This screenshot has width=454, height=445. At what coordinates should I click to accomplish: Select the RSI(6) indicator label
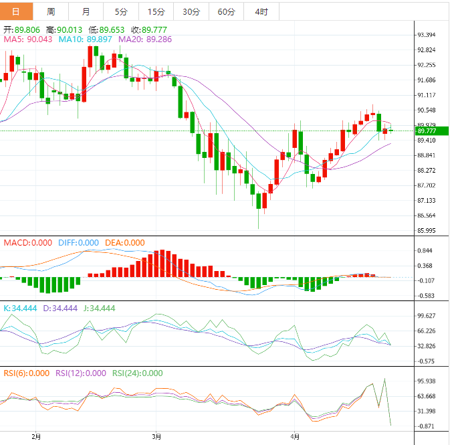[25, 373]
